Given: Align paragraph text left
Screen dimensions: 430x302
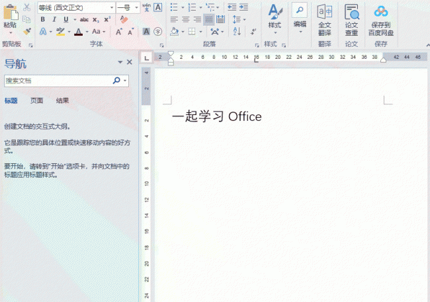Looking at the screenshot, I should pyautogui.click(x=174, y=19).
